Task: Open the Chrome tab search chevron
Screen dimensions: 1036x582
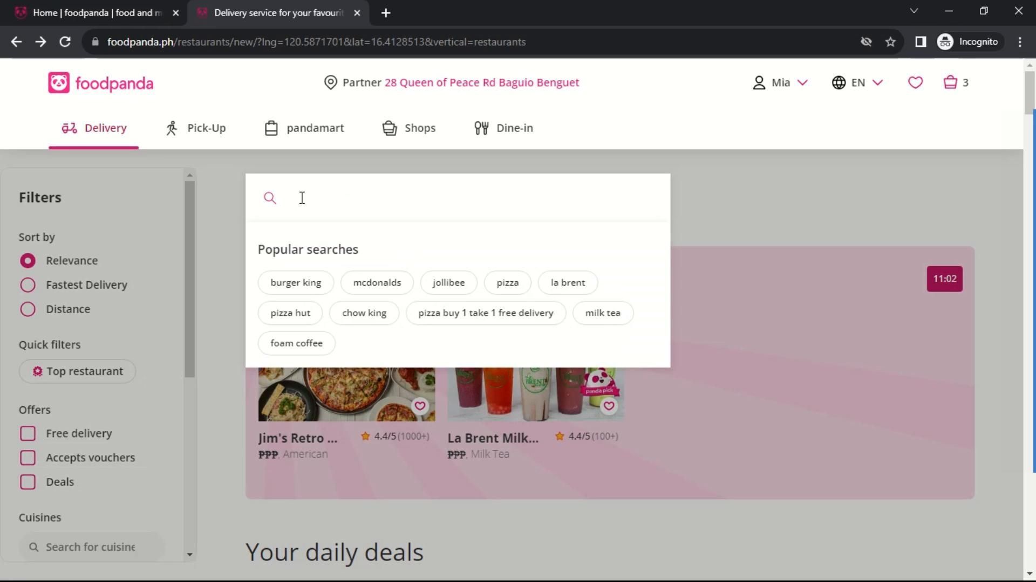Action: 914,11
